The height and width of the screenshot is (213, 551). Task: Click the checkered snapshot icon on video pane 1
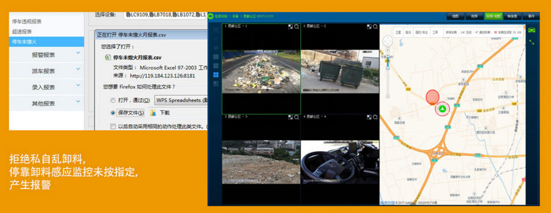290,26
